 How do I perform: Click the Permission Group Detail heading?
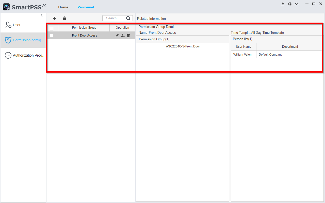tap(156, 27)
